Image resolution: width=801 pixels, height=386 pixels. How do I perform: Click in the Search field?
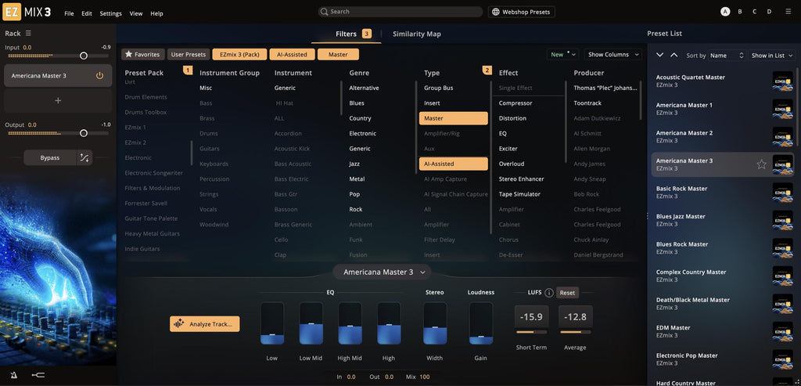click(400, 12)
